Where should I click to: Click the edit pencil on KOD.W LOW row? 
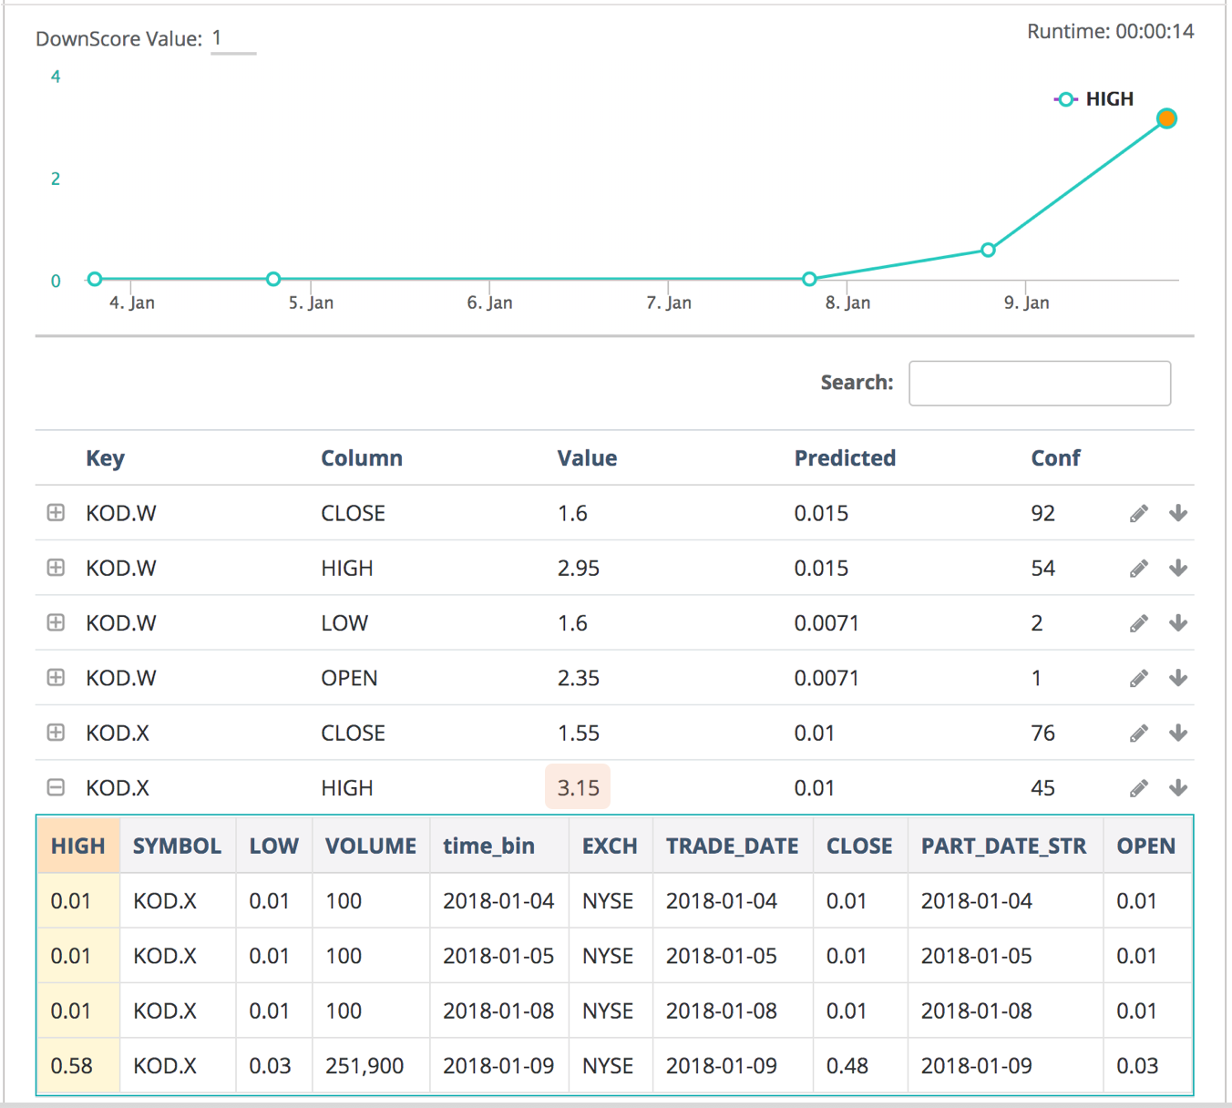1138,623
